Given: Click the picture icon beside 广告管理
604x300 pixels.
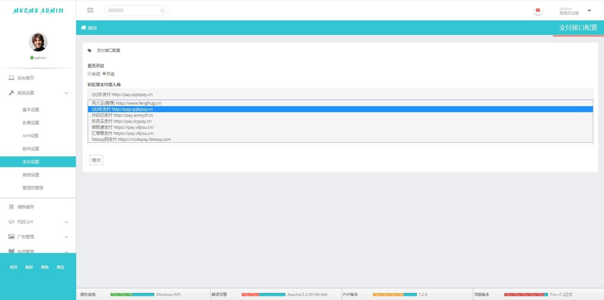Looking at the screenshot, I should click(x=12, y=237).
